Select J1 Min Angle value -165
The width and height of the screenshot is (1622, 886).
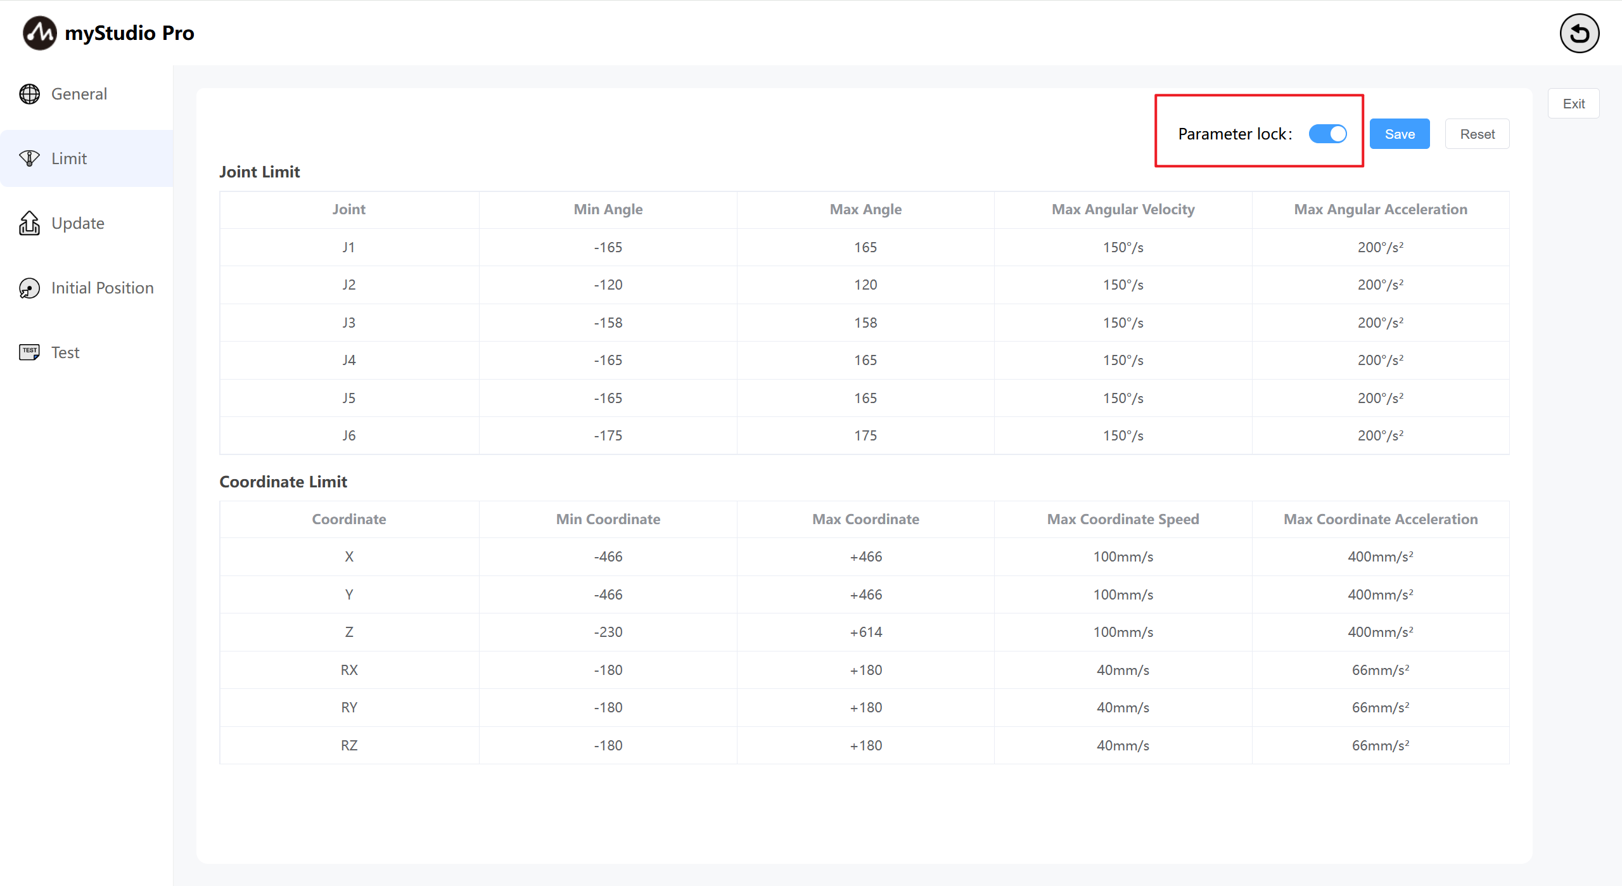coord(608,247)
